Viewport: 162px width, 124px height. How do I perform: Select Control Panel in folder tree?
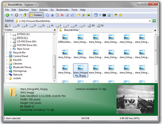click(20, 56)
